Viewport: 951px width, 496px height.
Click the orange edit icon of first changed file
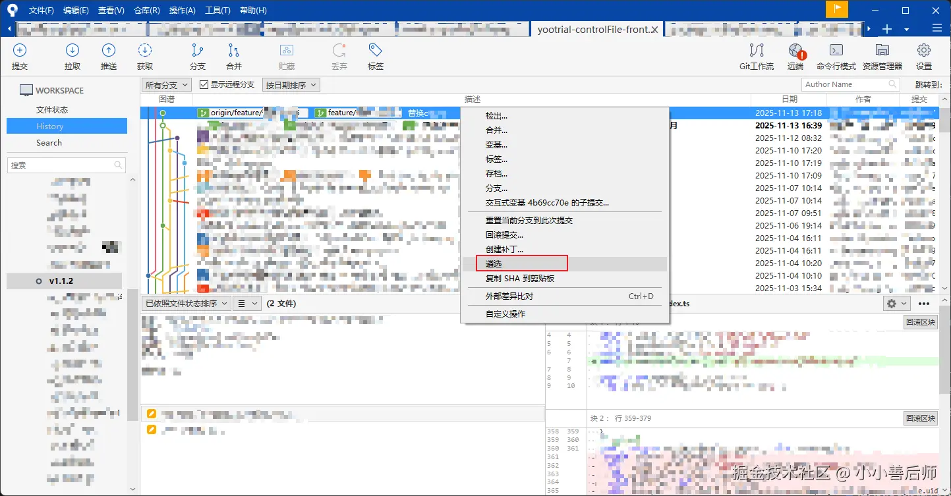click(152, 414)
